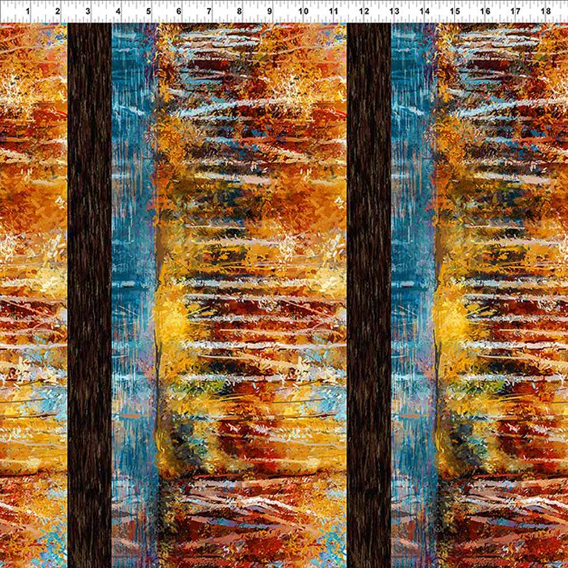Image resolution: width=568 pixels, height=568 pixels.
Task: Select the 5 inch mark on ruler
Action: click(149, 11)
